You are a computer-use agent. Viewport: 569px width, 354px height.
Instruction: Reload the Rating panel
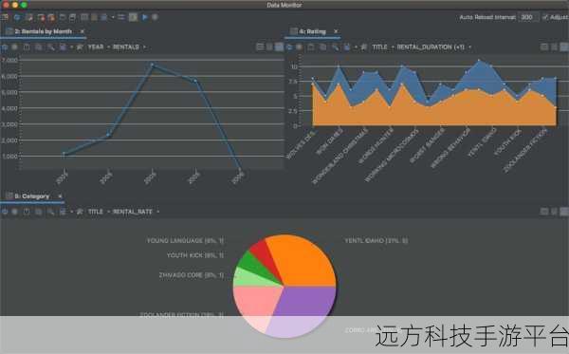(289, 47)
